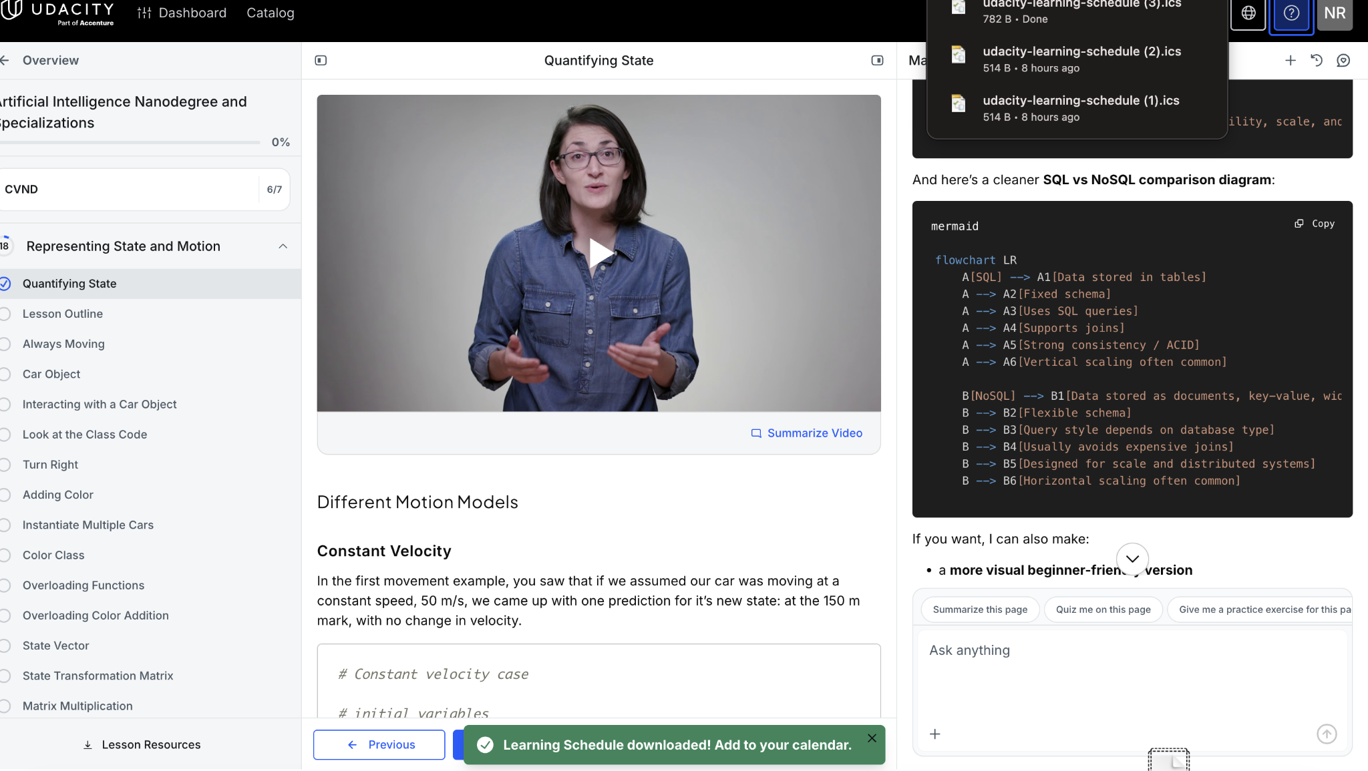Open the Car Object lesson

click(51, 374)
